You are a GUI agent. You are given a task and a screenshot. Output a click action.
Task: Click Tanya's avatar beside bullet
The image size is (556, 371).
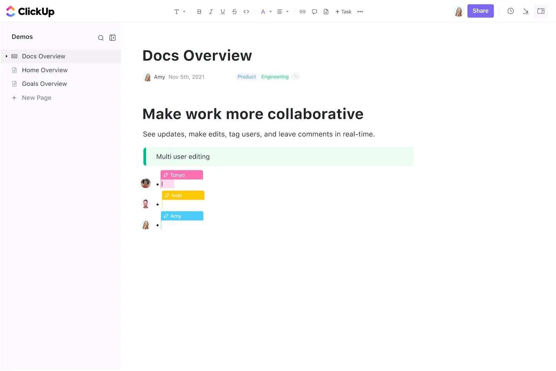pos(146,183)
